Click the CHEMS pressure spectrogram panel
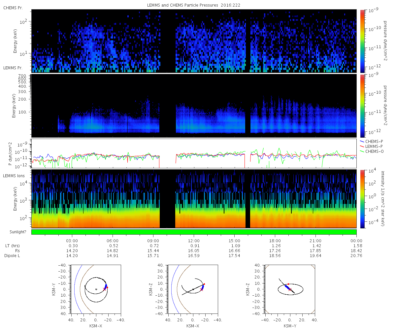 point(194,41)
